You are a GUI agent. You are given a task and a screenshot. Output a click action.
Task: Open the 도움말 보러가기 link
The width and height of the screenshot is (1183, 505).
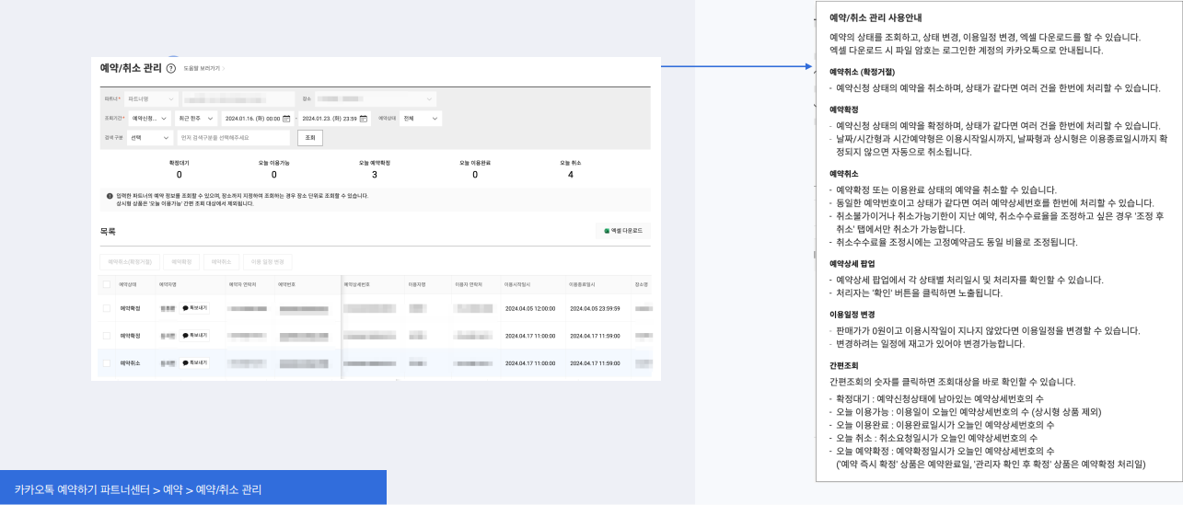(x=203, y=69)
